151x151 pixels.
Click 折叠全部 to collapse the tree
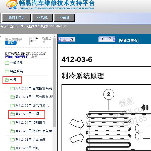click(47, 40)
